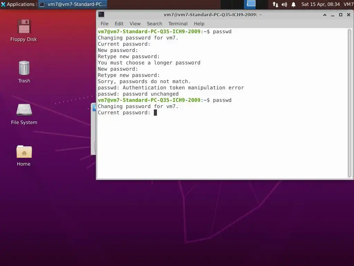Click the terminal window title bar text

[213, 15]
